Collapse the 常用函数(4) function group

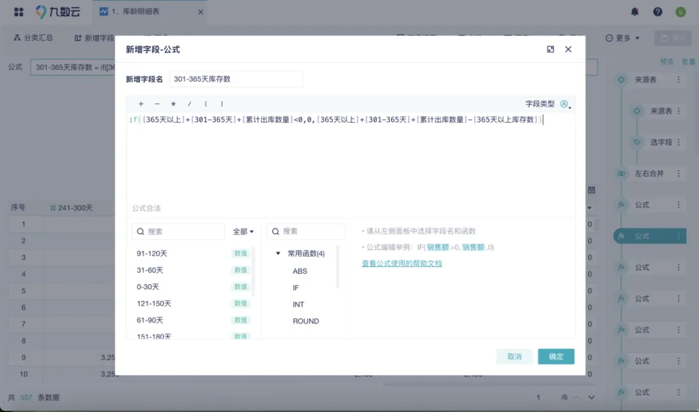point(278,254)
